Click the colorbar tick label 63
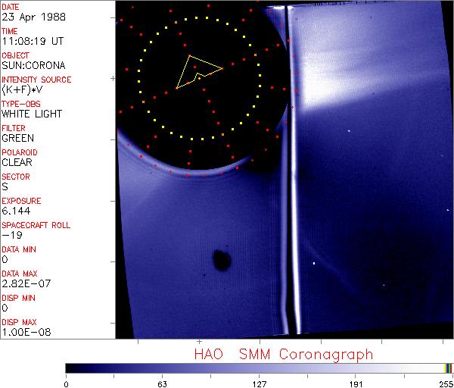The height and width of the screenshot is (388, 454). point(162,383)
